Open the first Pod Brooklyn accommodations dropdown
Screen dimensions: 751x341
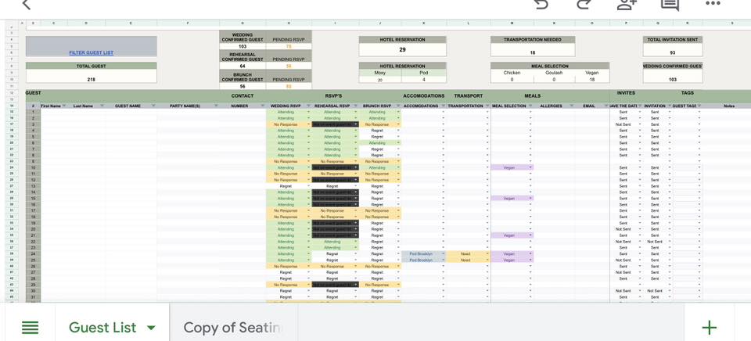(443, 254)
